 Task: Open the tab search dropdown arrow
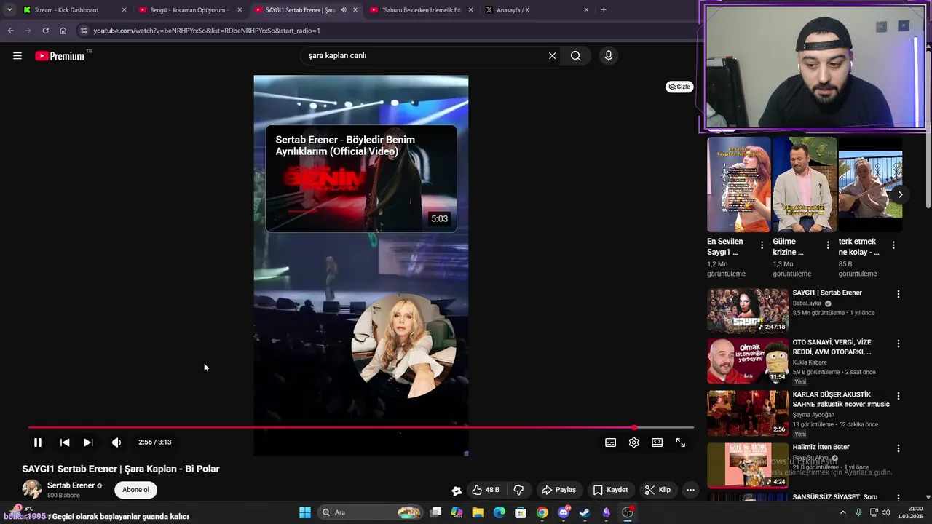click(x=9, y=10)
